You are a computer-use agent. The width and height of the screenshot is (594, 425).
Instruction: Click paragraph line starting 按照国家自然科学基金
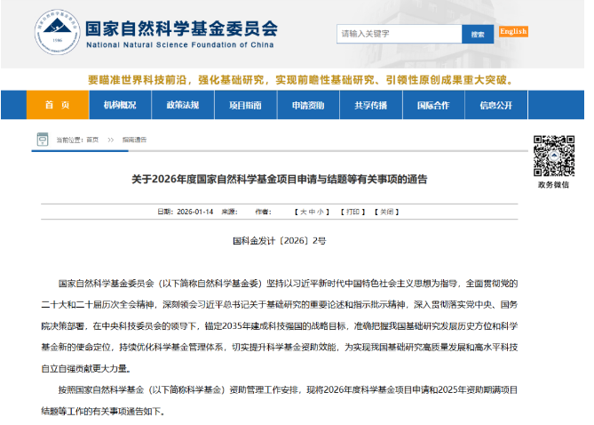click(288, 389)
